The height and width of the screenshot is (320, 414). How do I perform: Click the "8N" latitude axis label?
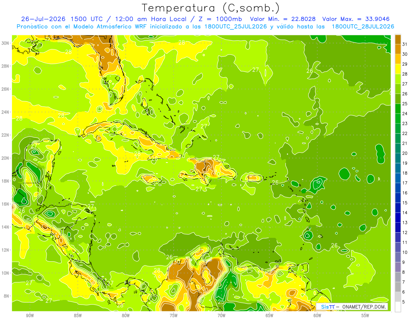point(7,296)
